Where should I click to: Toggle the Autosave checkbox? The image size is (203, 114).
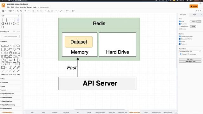click(x=180, y=44)
